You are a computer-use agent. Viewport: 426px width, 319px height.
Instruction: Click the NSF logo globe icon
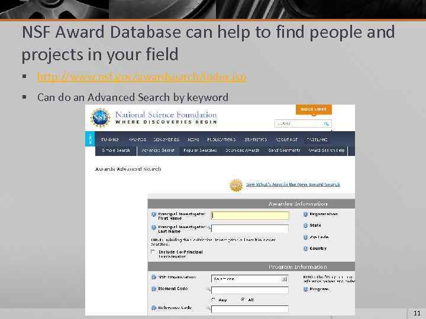coord(101,118)
